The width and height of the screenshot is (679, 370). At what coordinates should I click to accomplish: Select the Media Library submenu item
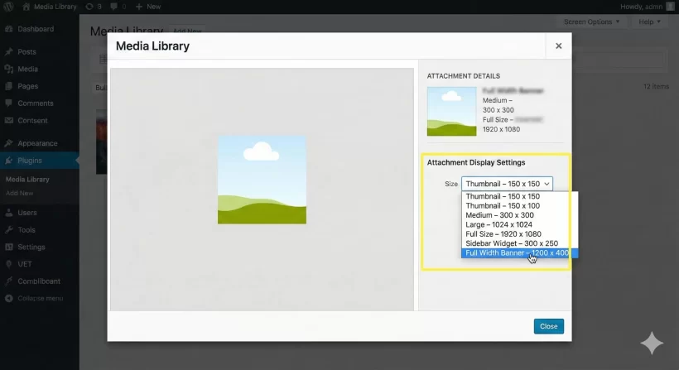pyautogui.click(x=27, y=179)
